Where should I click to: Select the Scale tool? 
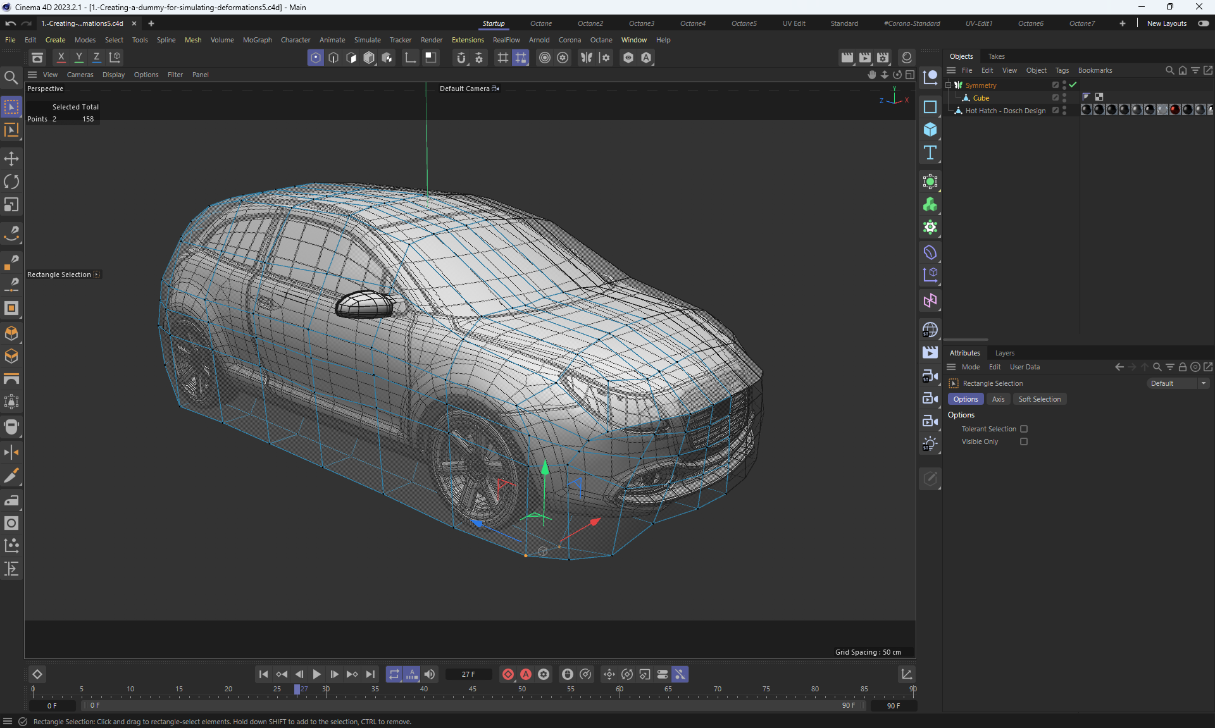(11, 205)
